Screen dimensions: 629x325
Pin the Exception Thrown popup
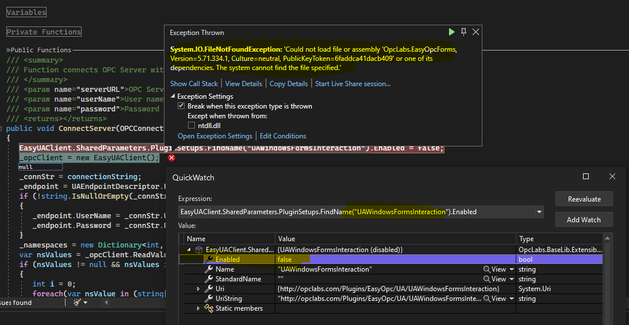(x=464, y=32)
